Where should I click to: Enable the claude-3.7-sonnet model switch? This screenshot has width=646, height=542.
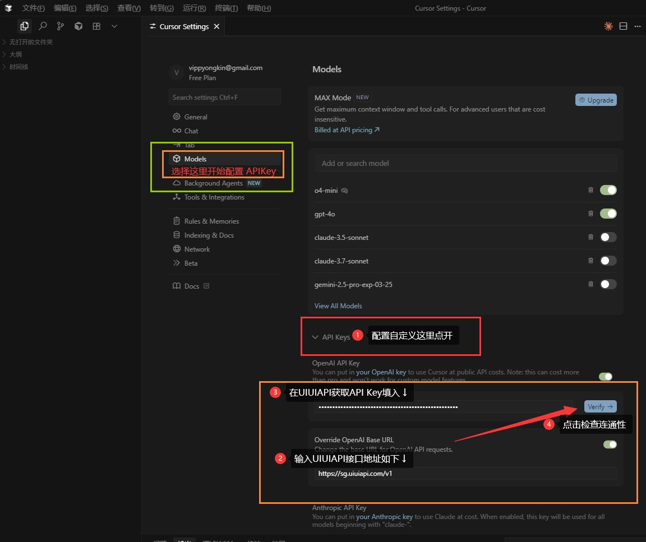pyautogui.click(x=608, y=261)
